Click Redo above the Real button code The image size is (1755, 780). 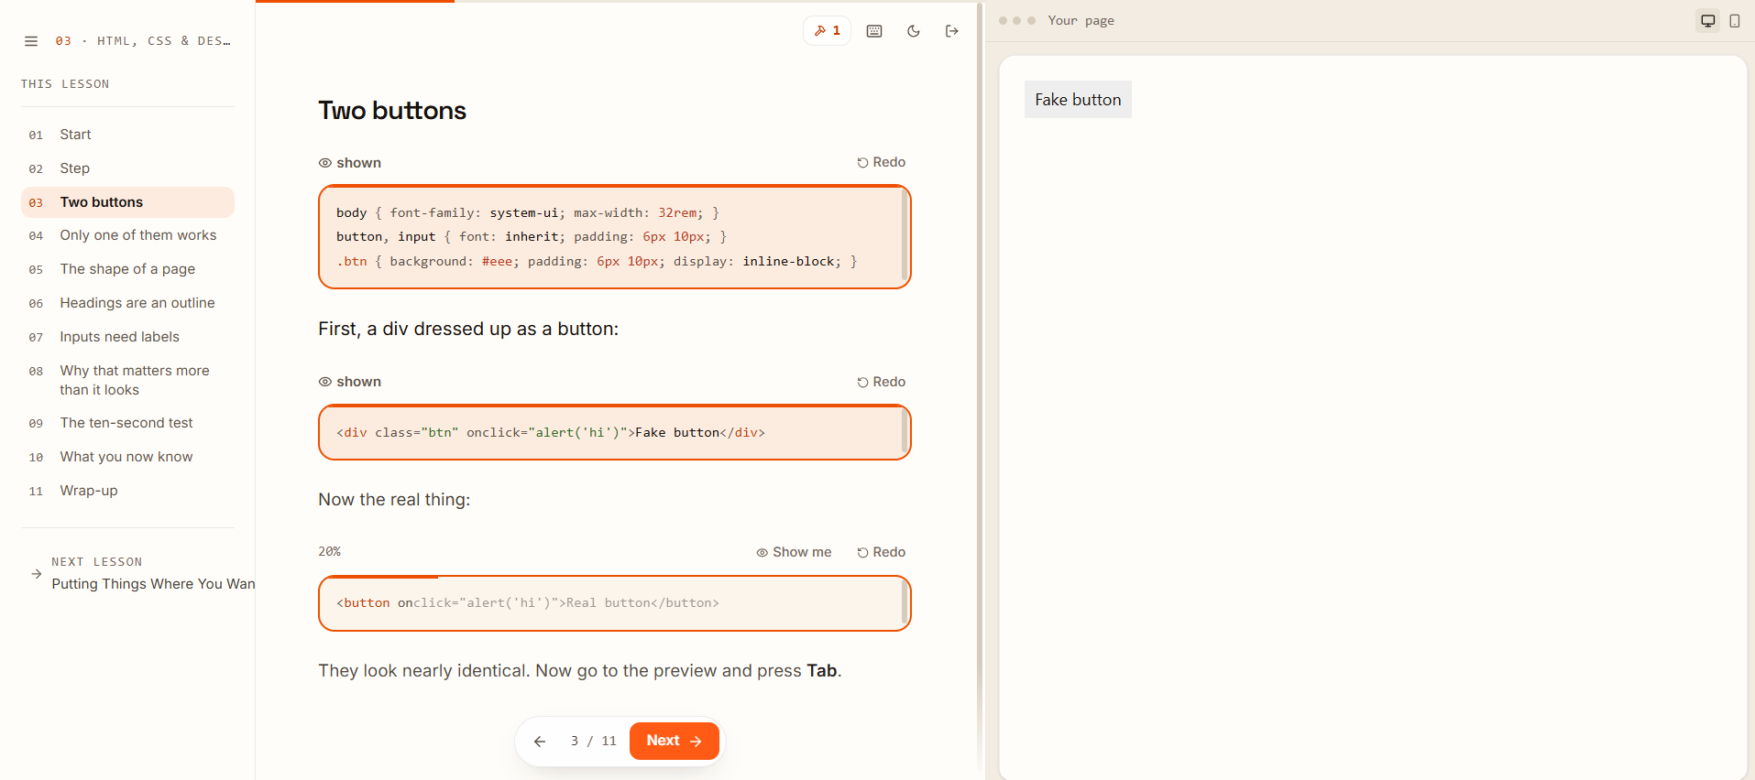(x=882, y=552)
